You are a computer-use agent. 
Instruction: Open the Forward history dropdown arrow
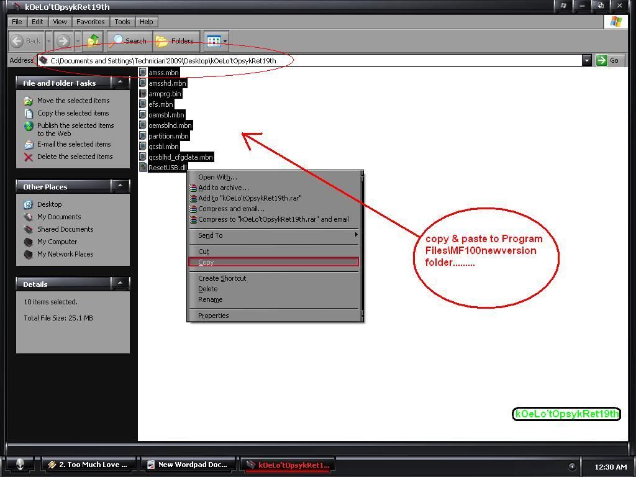point(78,41)
